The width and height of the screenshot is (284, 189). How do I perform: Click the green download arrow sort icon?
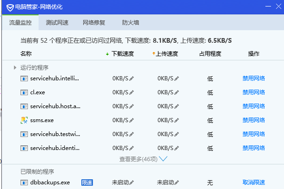click(x=107, y=54)
